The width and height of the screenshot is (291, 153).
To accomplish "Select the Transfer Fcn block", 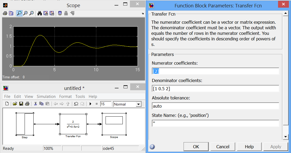I will click(73, 124).
